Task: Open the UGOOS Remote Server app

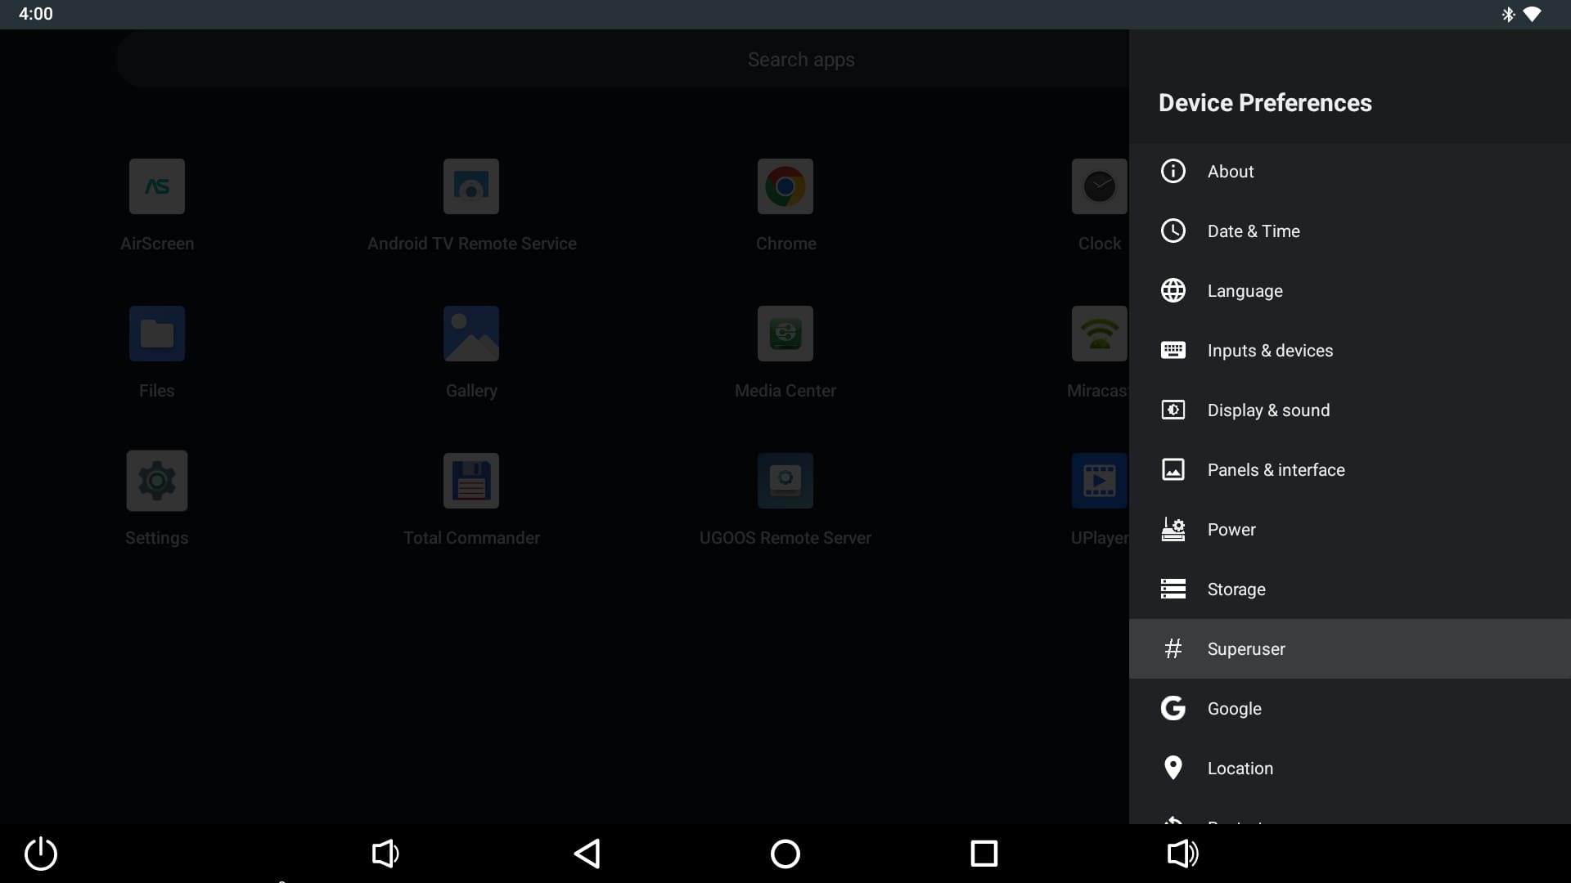Action: tap(785, 482)
